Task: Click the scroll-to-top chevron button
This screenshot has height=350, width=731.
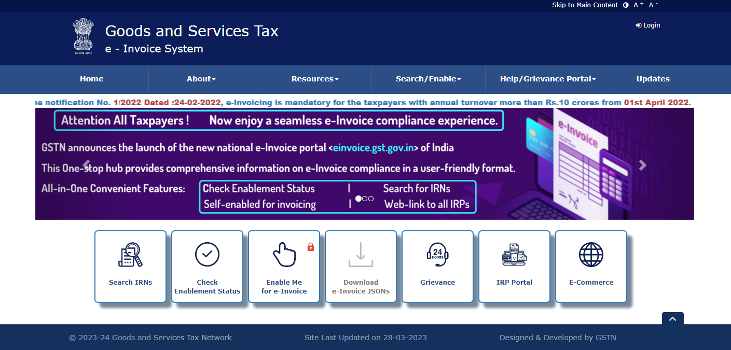Action: pyautogui.click(x=672, y=319)
